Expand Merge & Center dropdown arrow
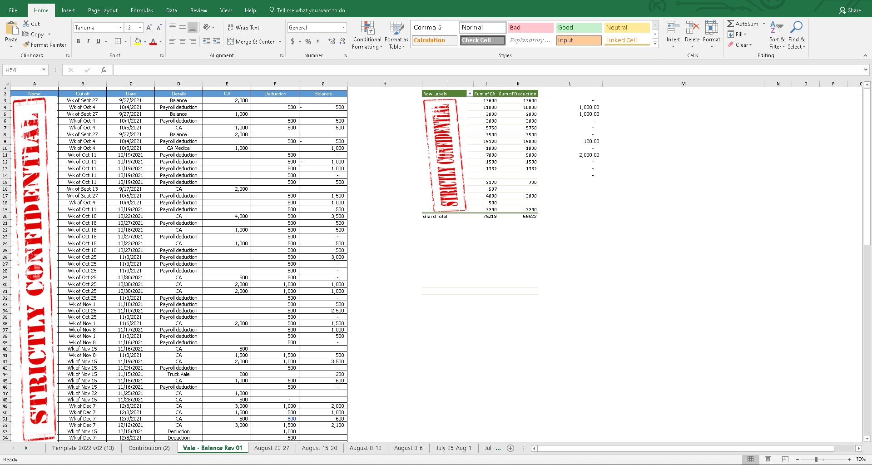Screen dimensions: 872x465 (280, 41)
